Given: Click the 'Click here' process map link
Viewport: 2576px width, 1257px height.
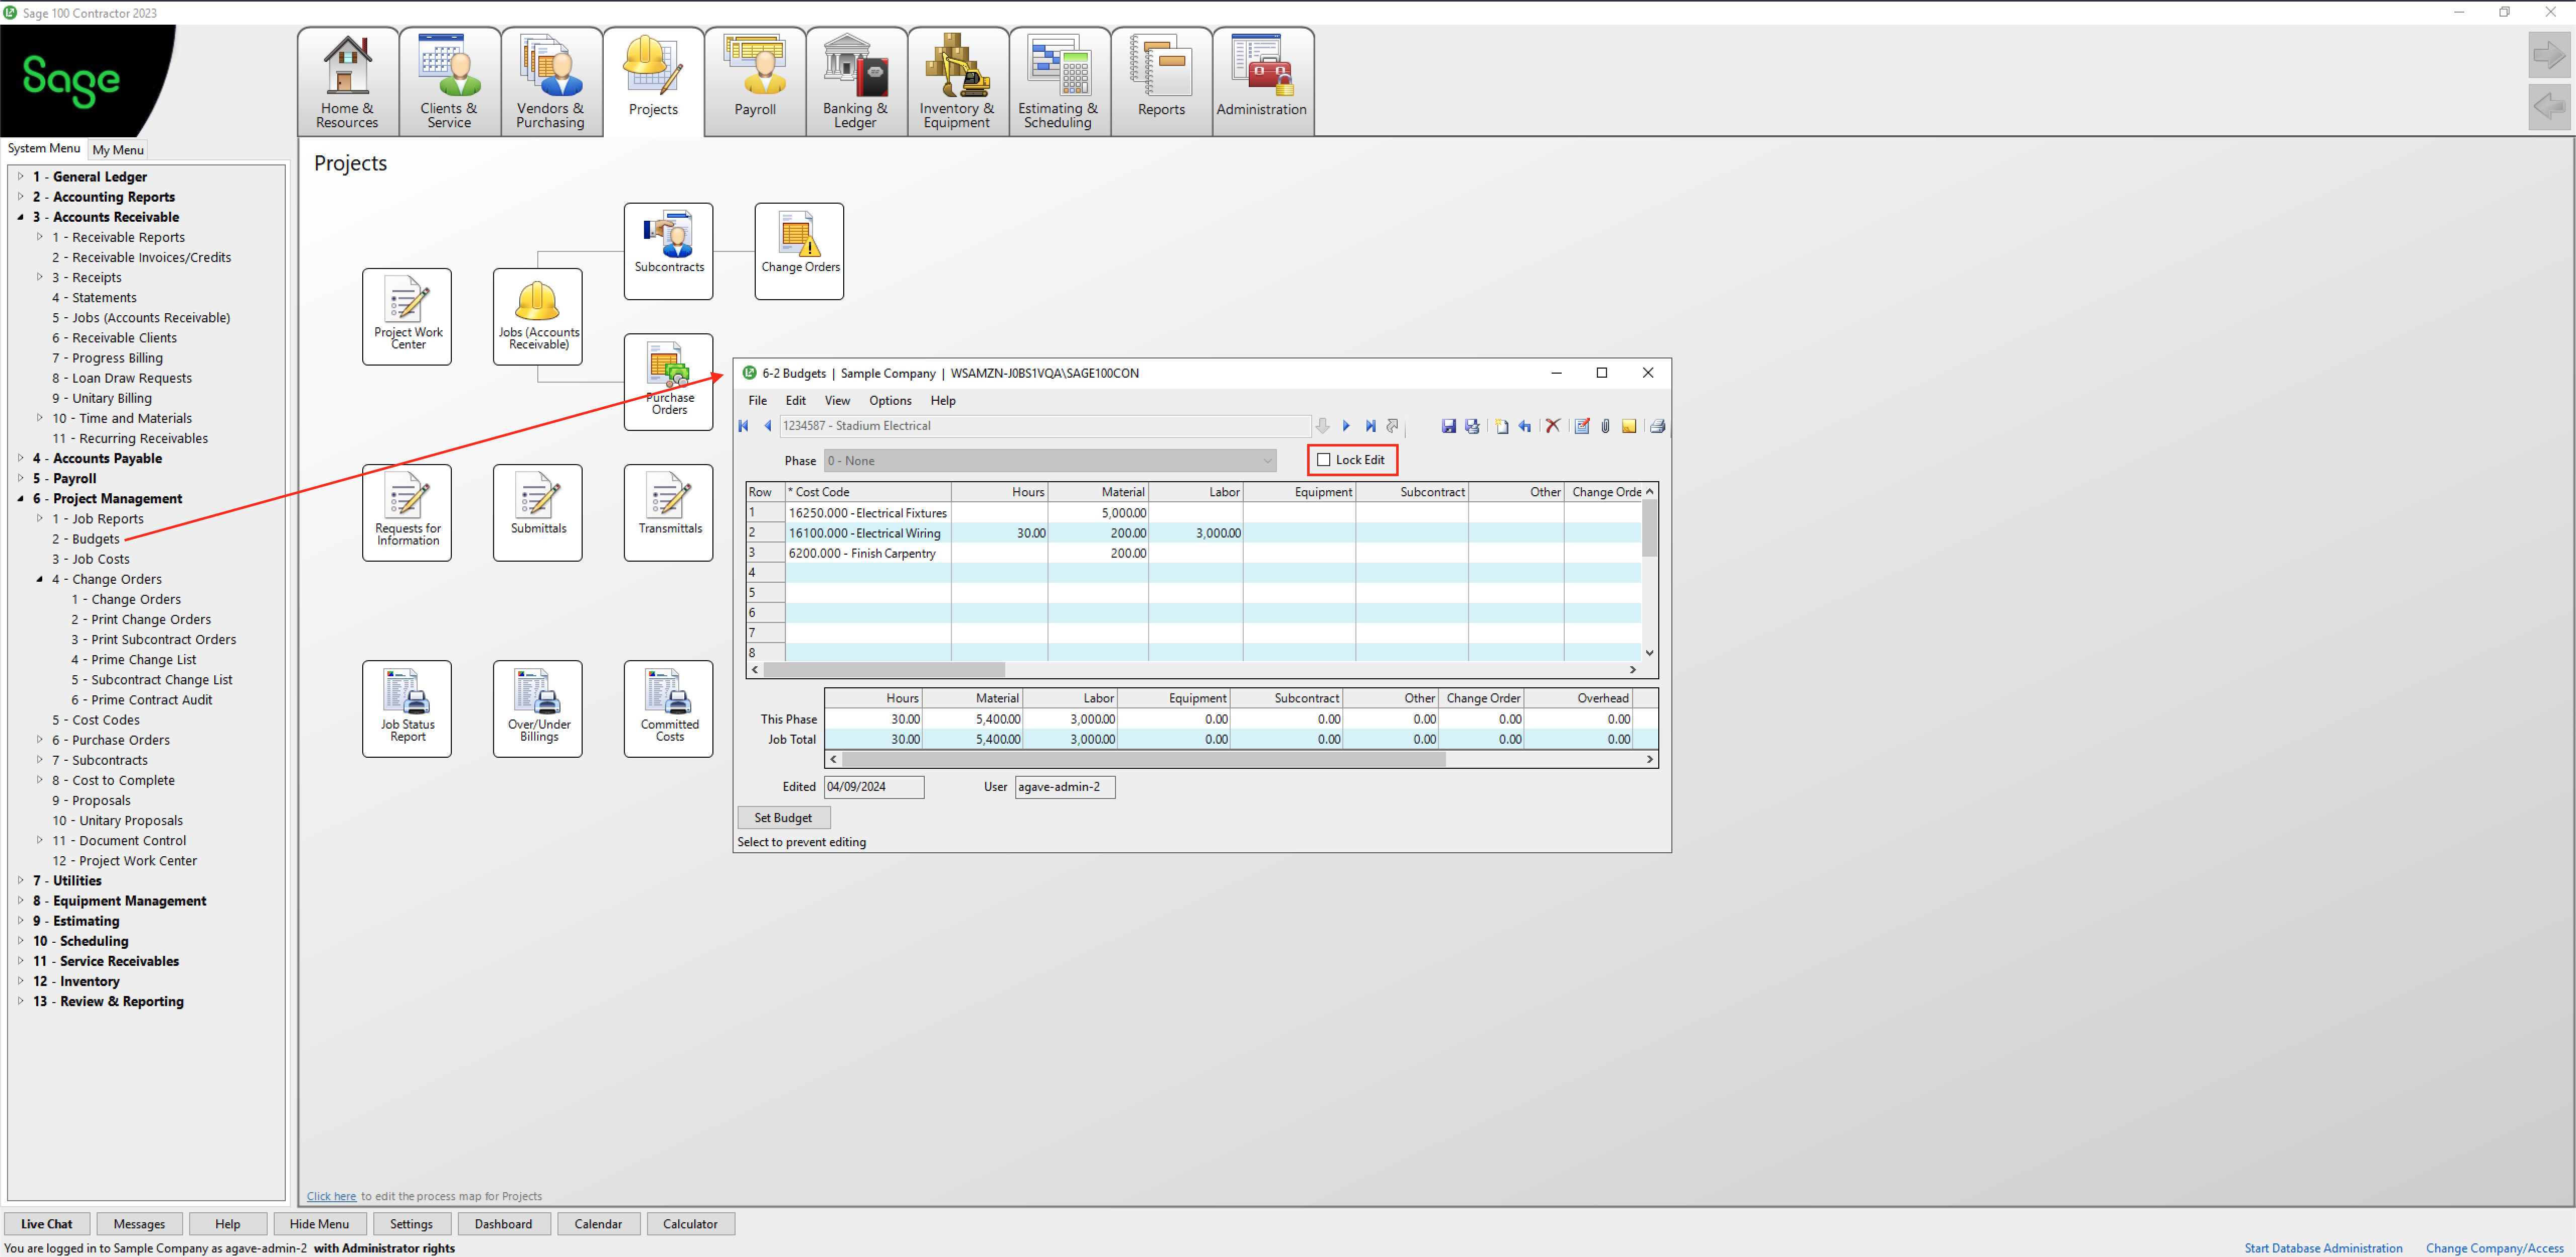Looking at the screenshot, I should [331, 1196].
